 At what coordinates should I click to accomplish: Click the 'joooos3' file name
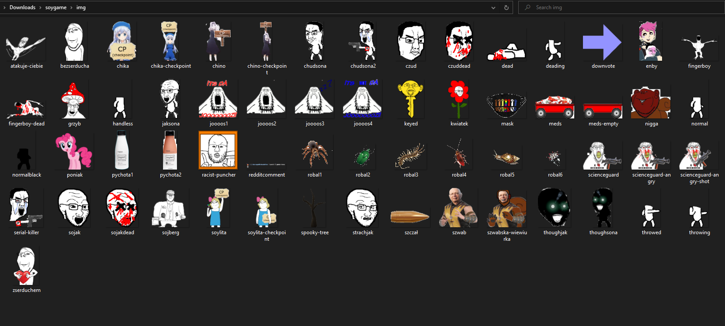tap(315, 124)
